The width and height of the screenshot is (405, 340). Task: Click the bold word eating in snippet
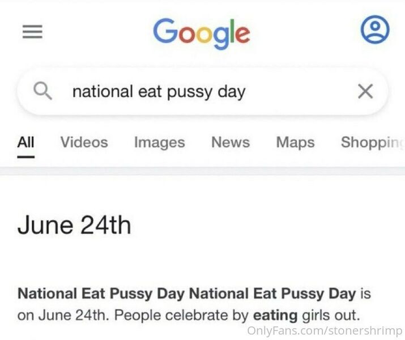coord(275,316)
